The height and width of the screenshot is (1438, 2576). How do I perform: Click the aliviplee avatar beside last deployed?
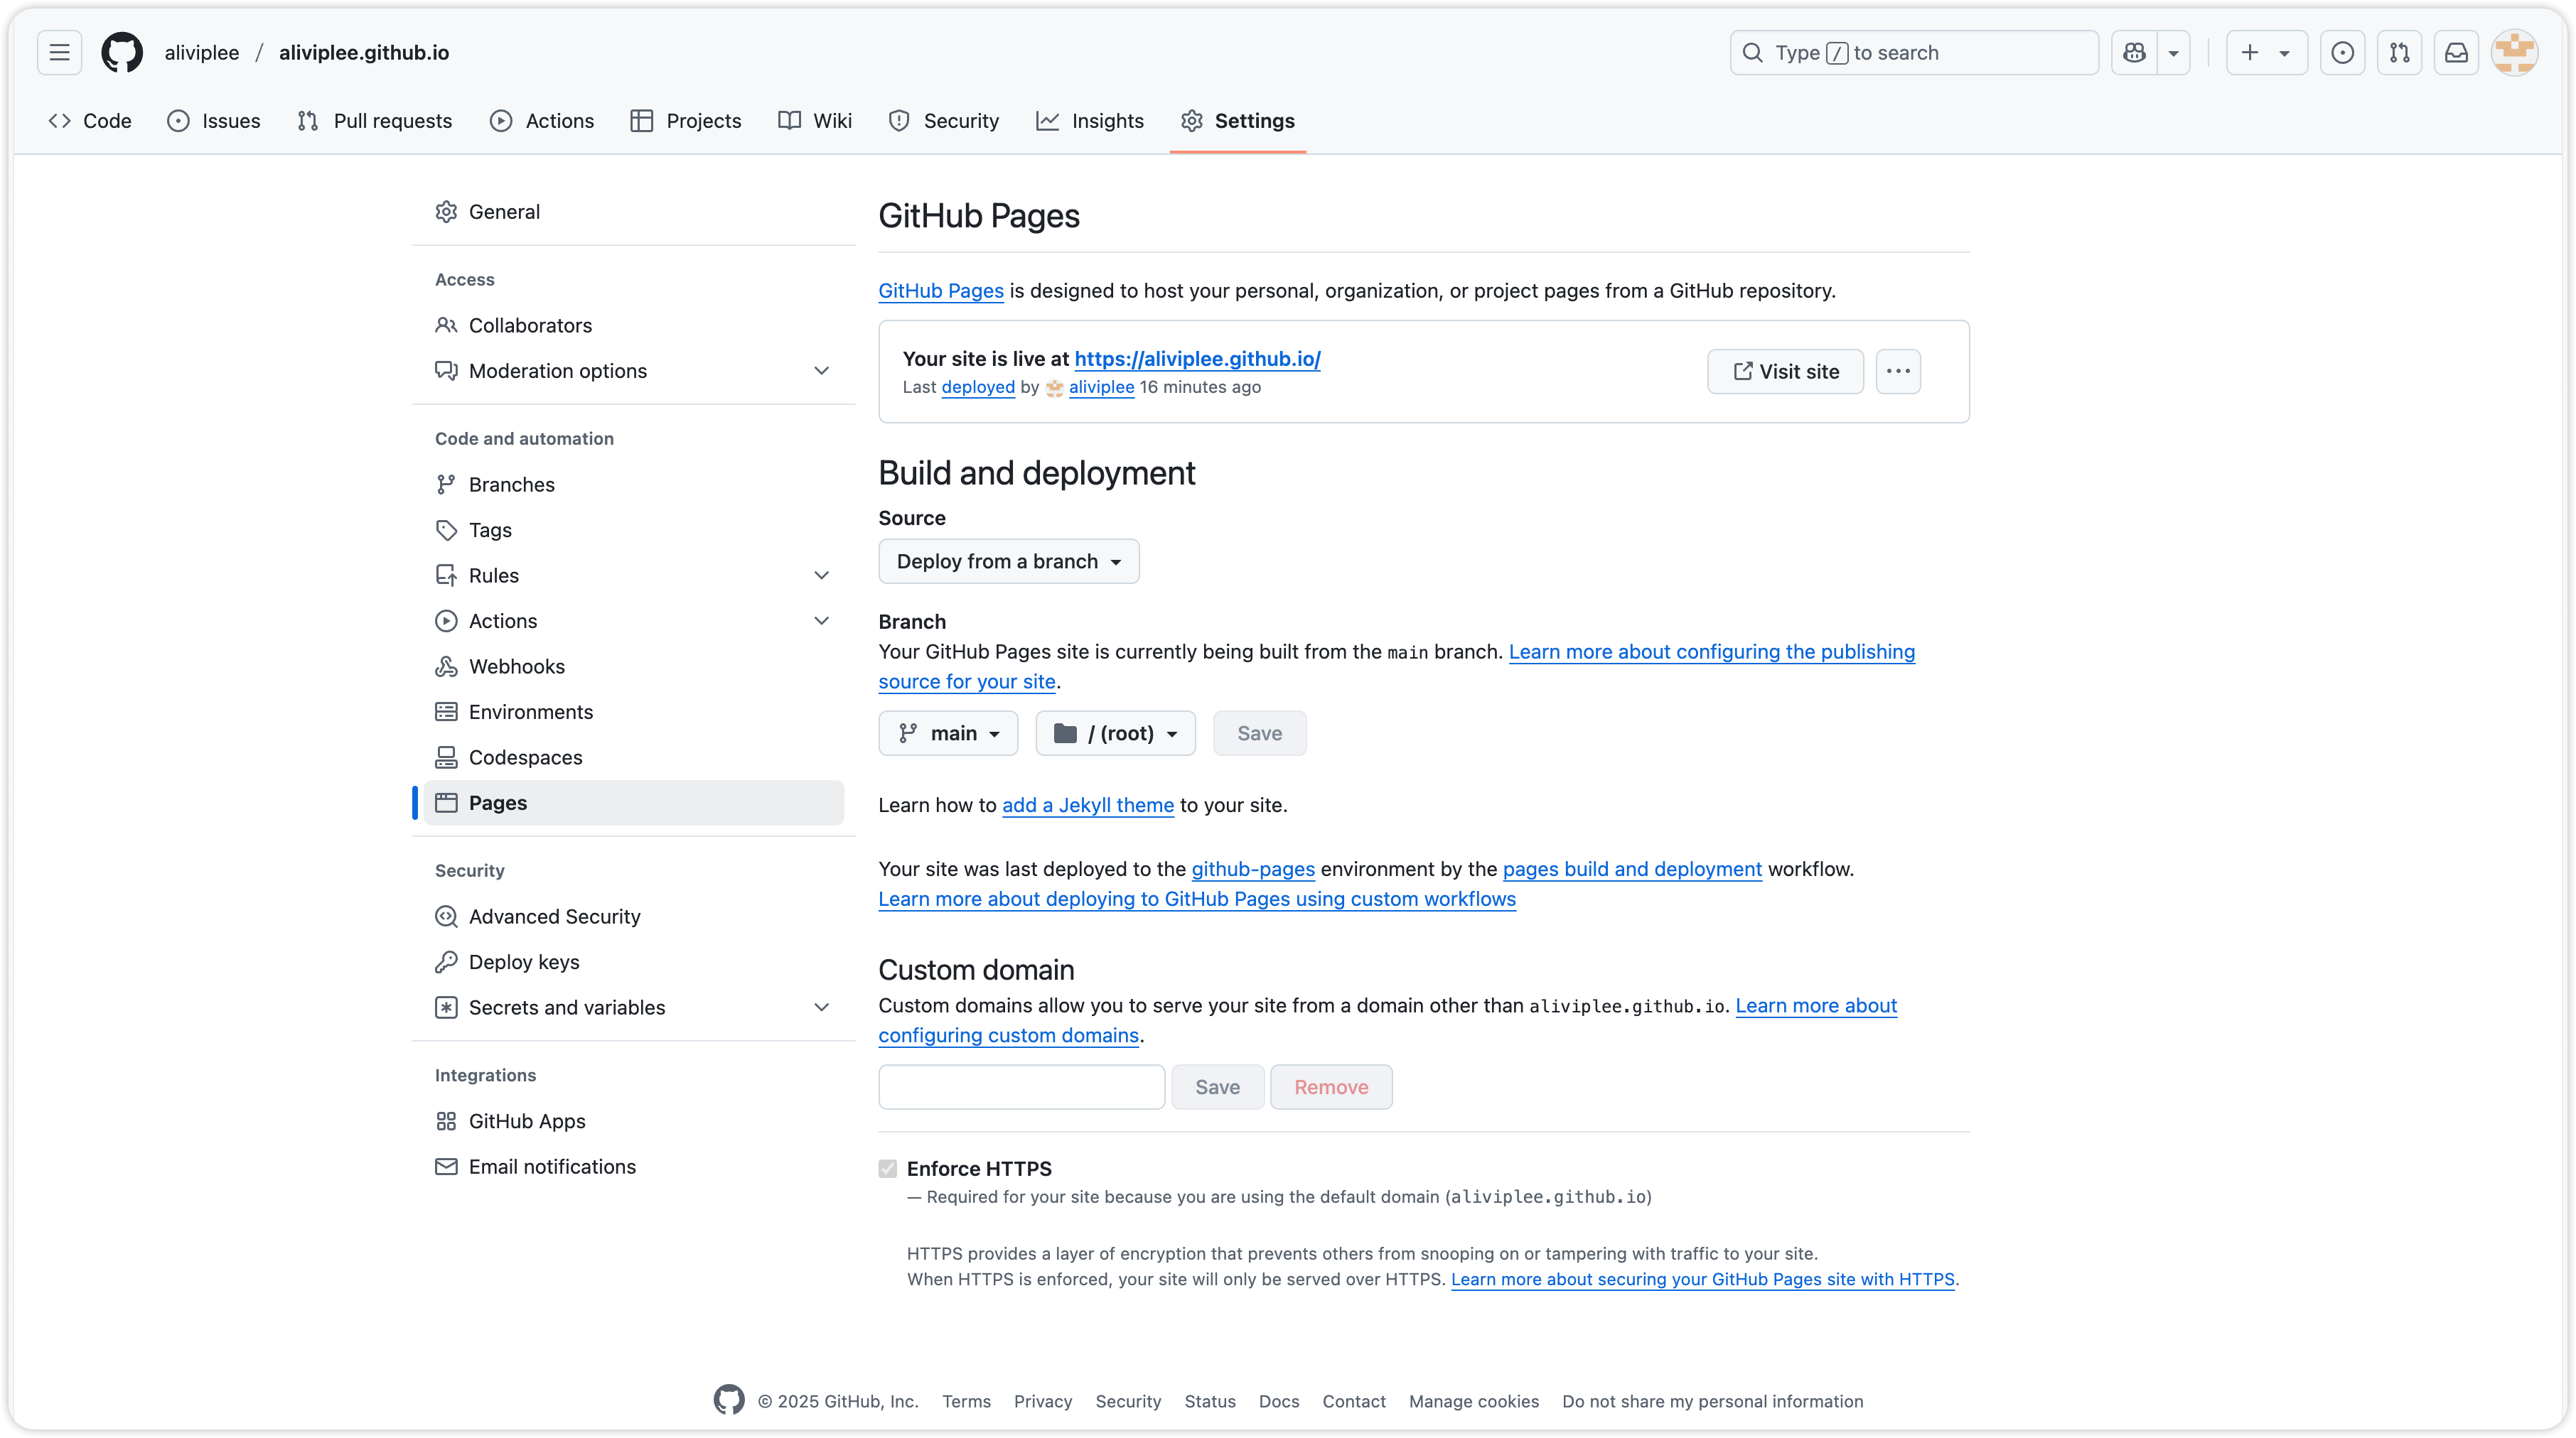[x=1054, y=388]
